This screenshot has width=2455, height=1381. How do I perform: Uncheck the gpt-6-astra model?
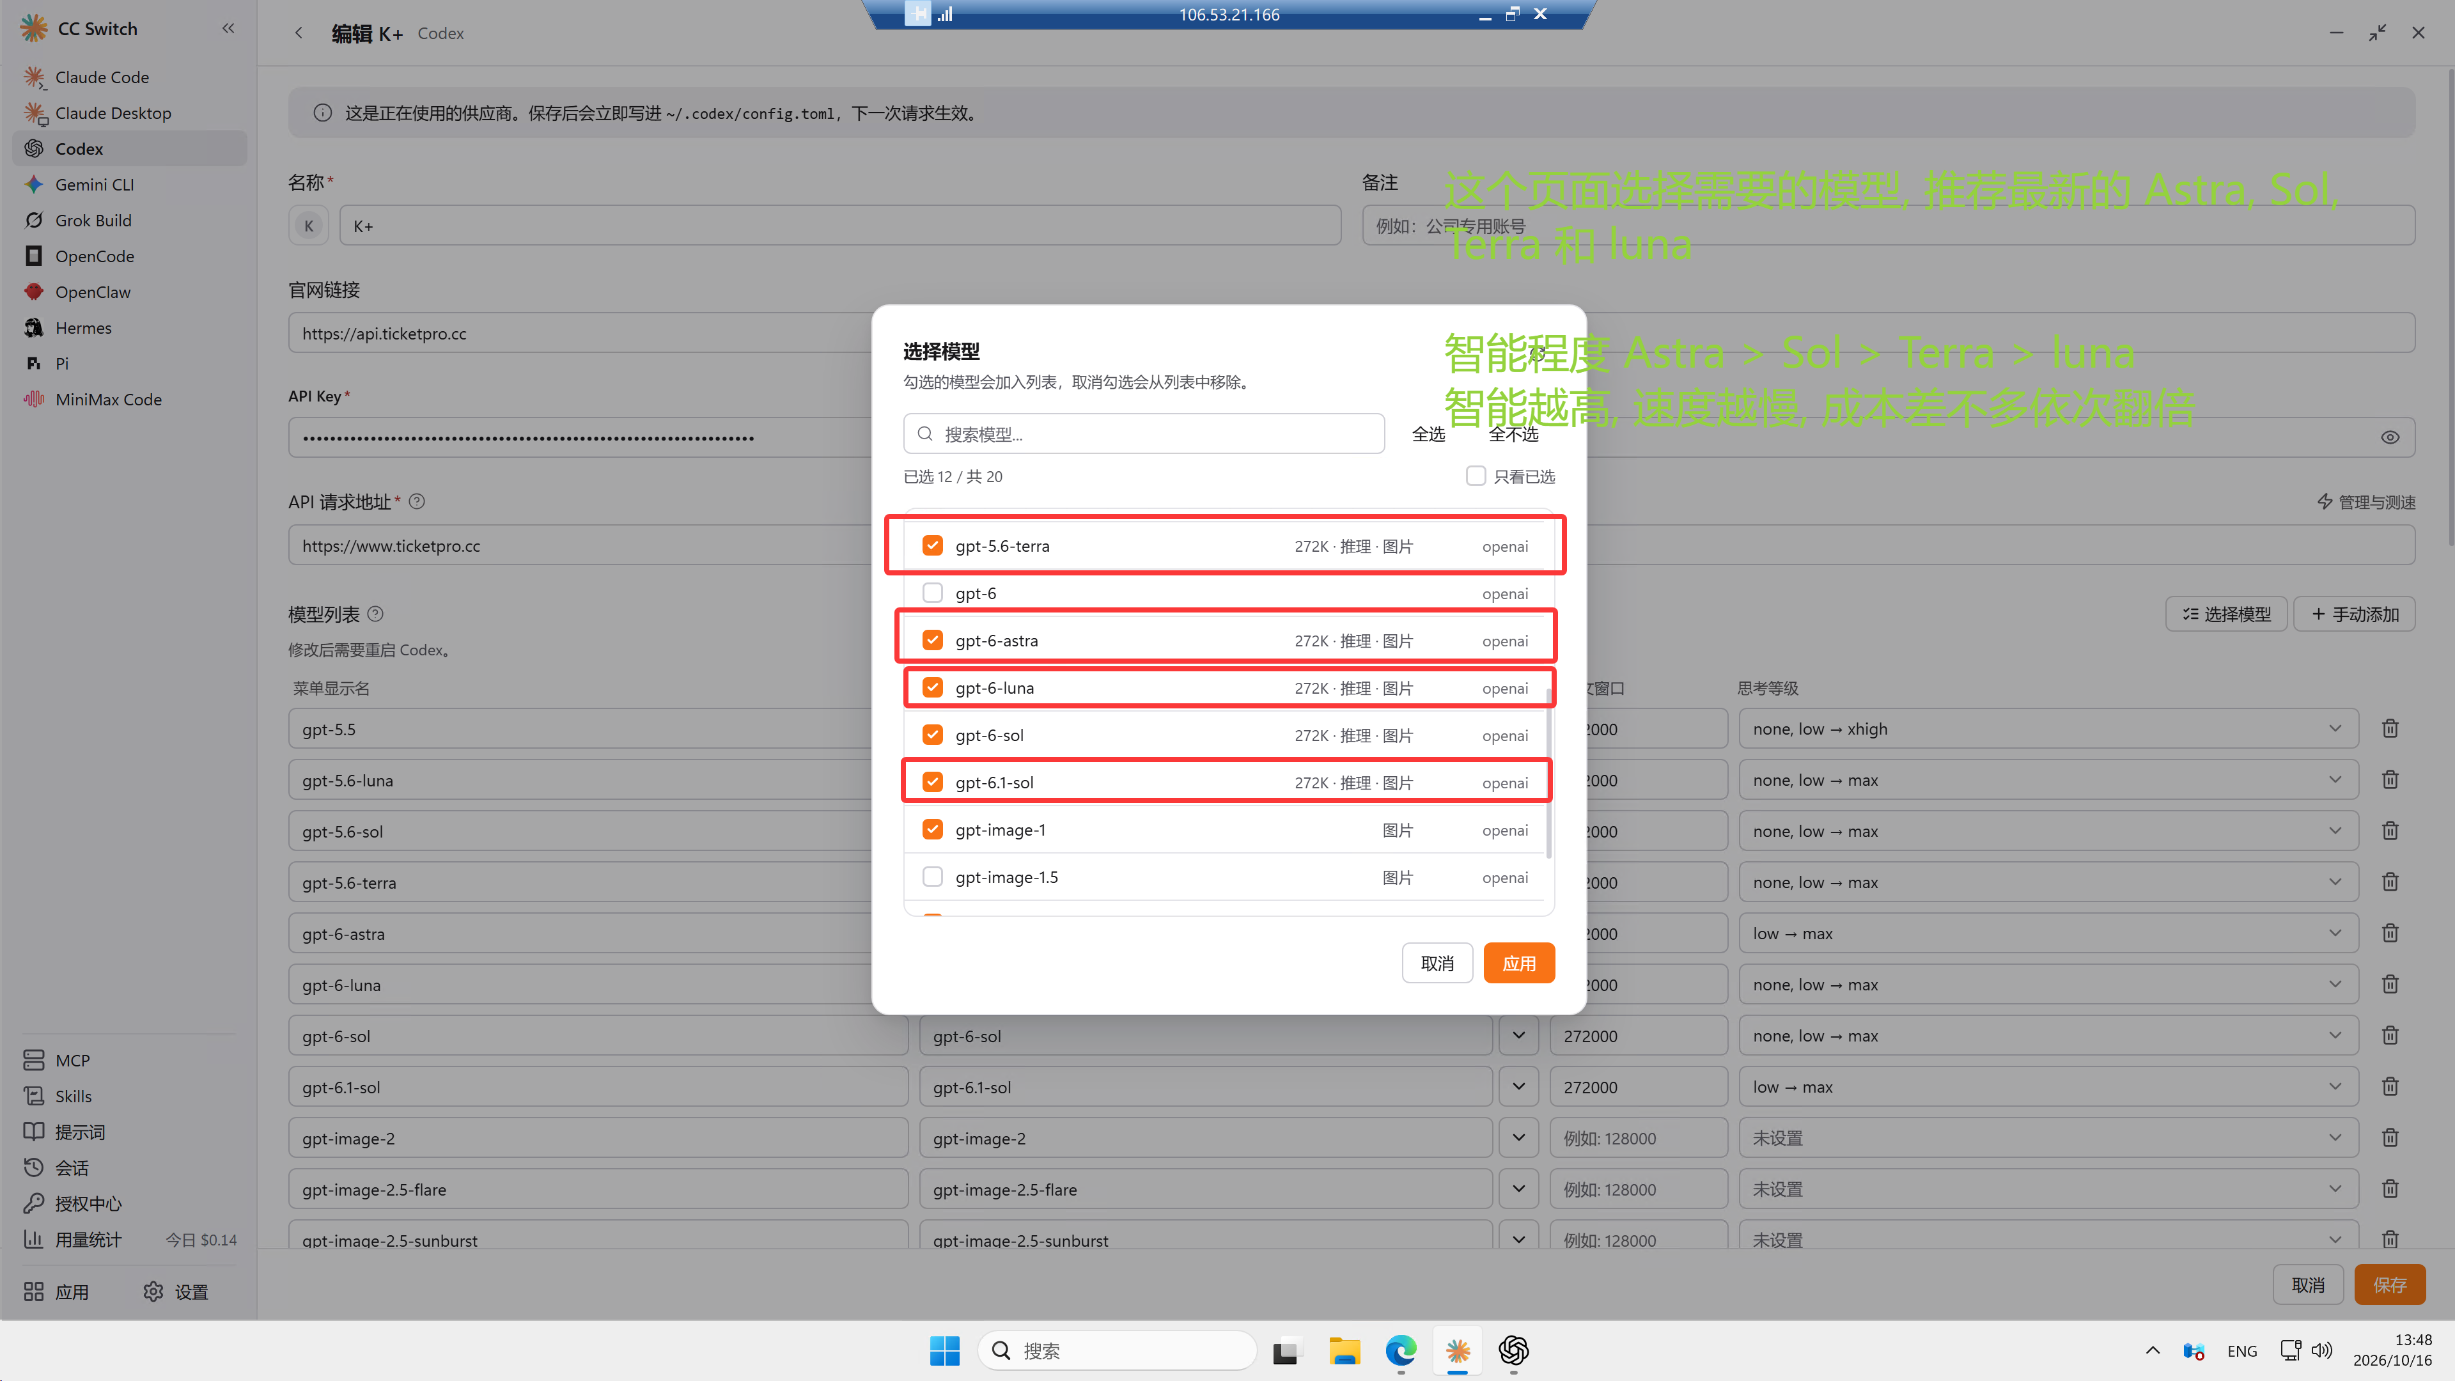click(932, 641)
